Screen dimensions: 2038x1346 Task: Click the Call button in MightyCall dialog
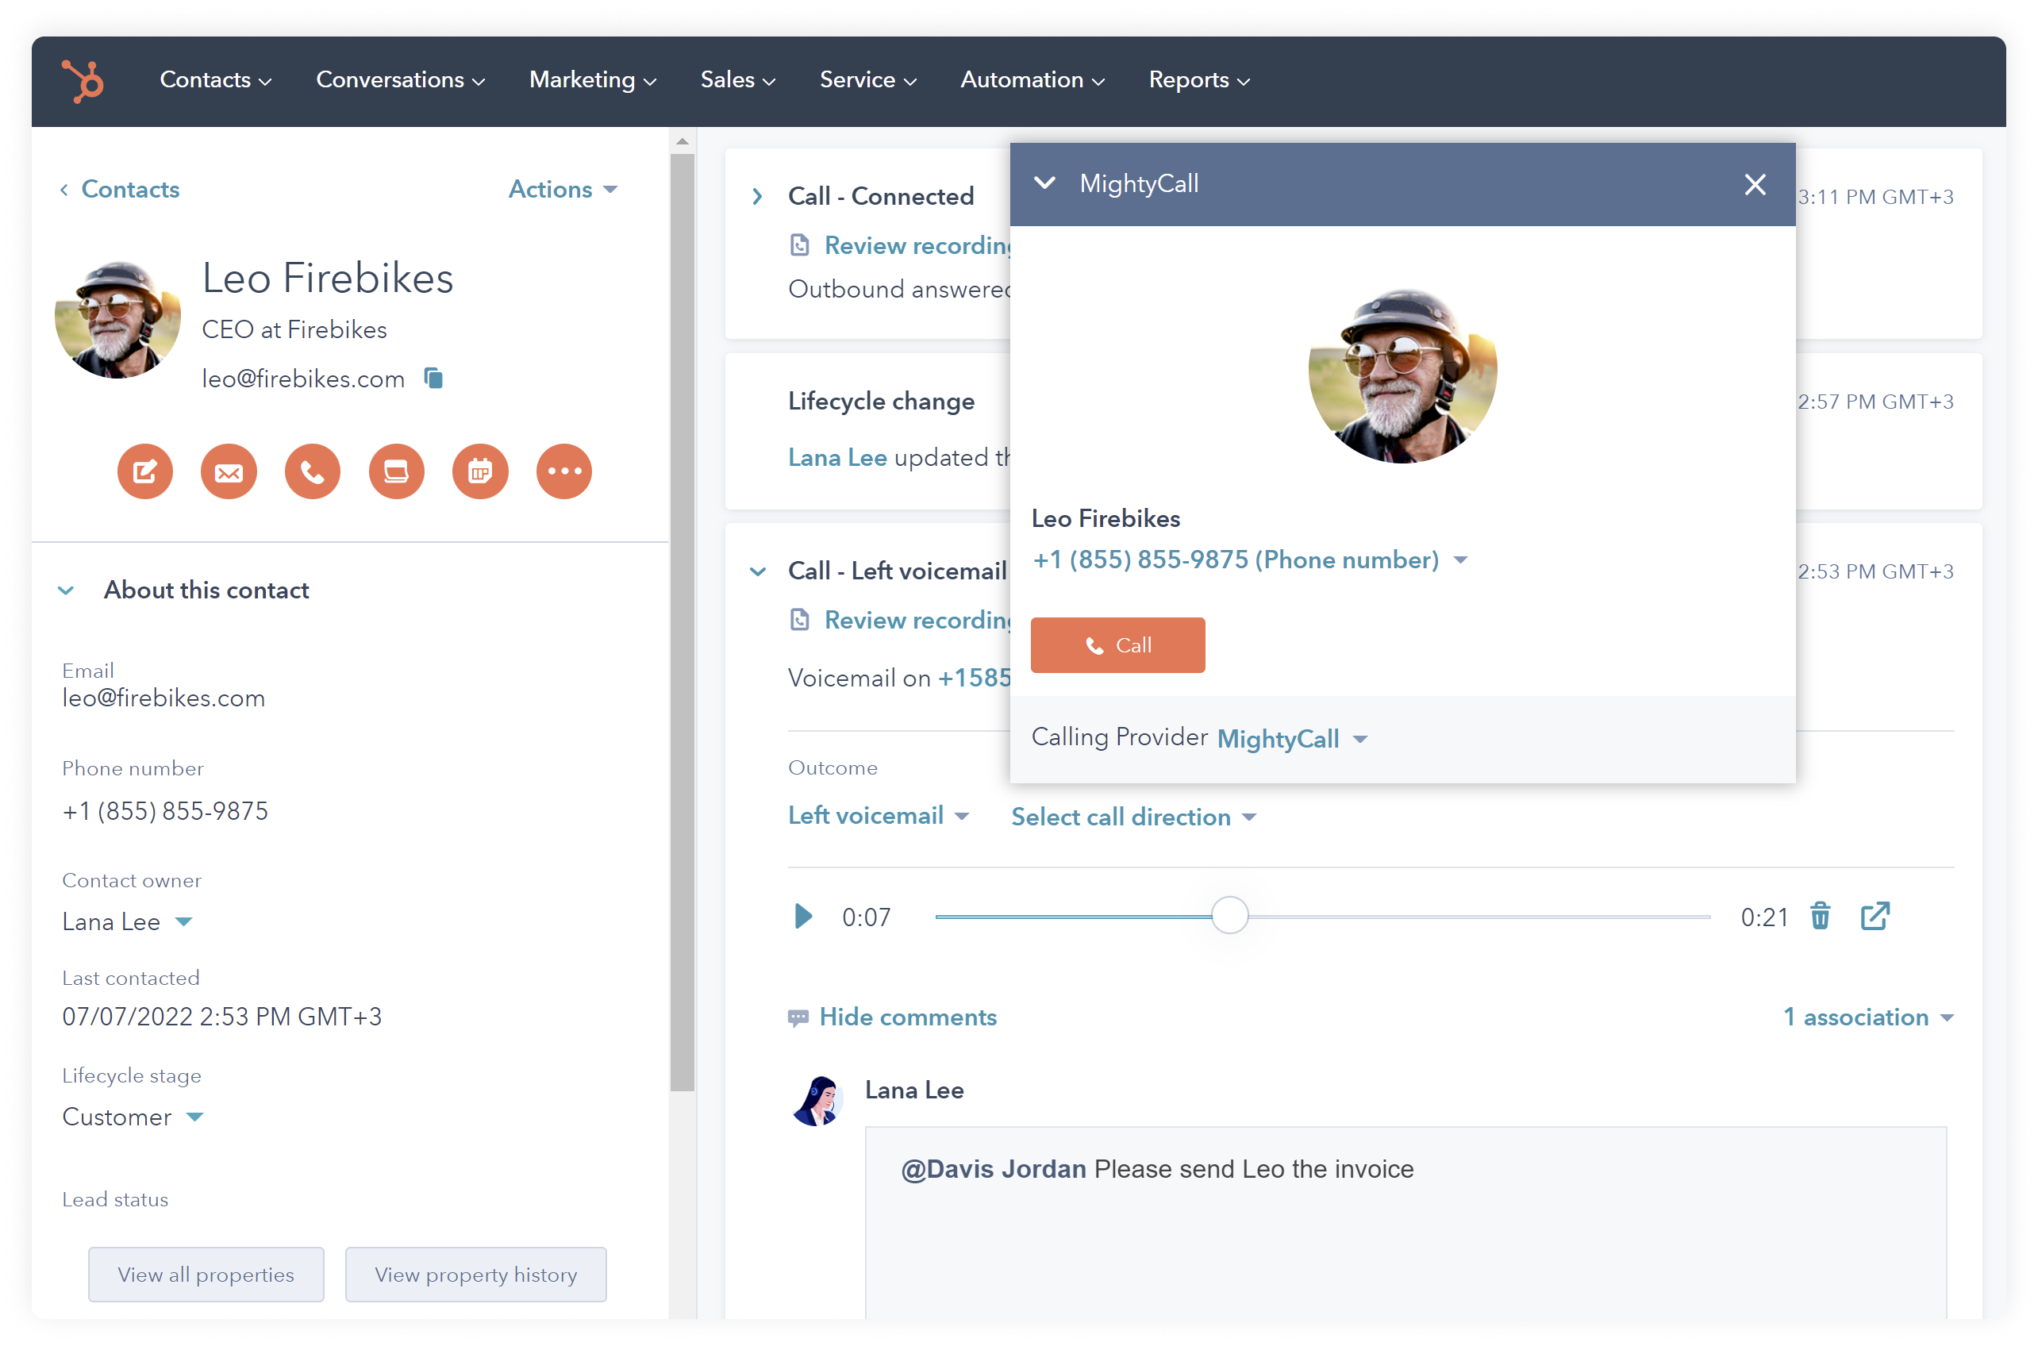point(1119,644)
